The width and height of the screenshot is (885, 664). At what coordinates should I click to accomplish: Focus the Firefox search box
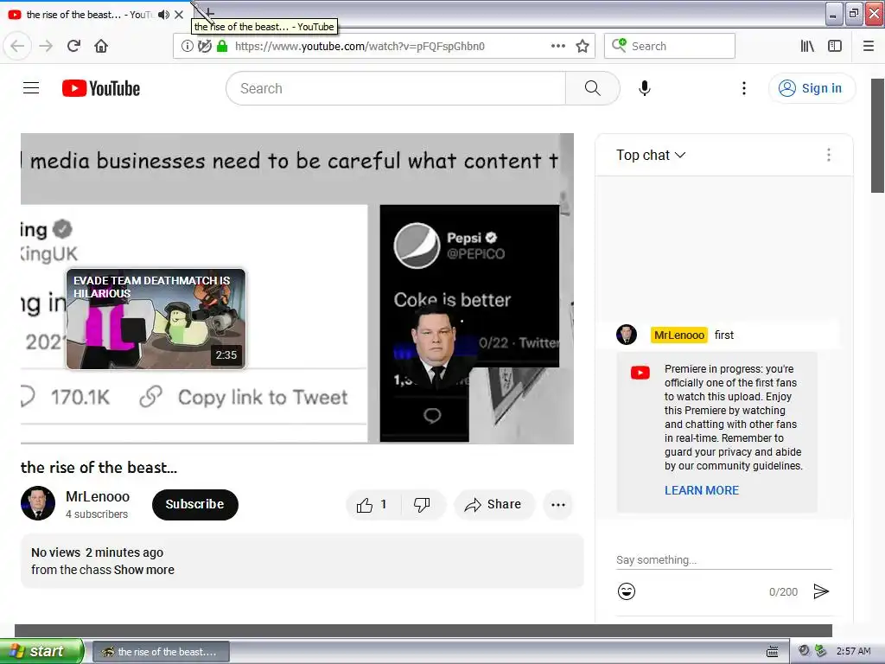pos(670,46)
